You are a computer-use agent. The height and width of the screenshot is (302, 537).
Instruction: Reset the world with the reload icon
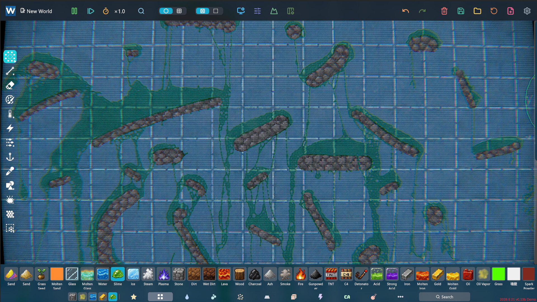(494, 11)
